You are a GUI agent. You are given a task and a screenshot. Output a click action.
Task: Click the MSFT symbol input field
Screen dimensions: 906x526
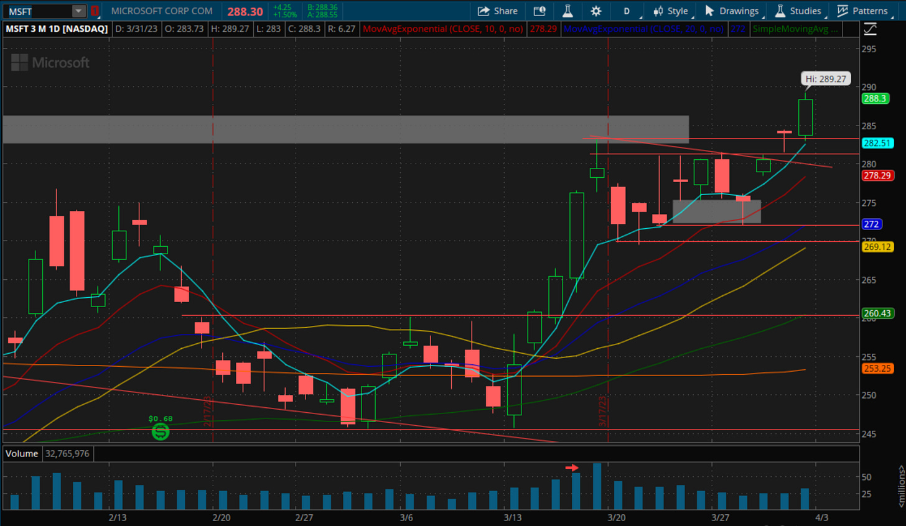pyautogui.click(x=37, y=11)
